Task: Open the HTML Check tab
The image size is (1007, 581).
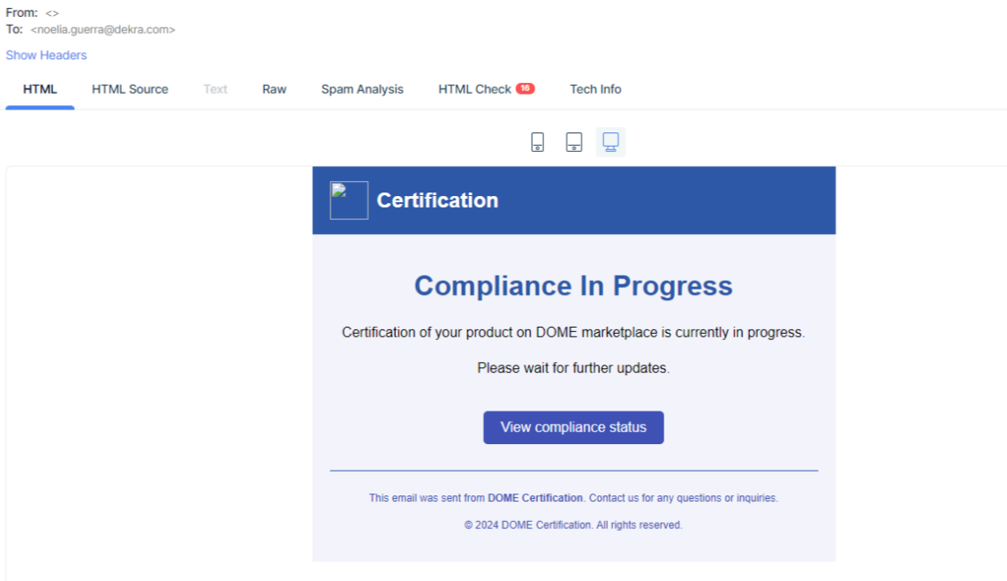Action: [474, 89]
